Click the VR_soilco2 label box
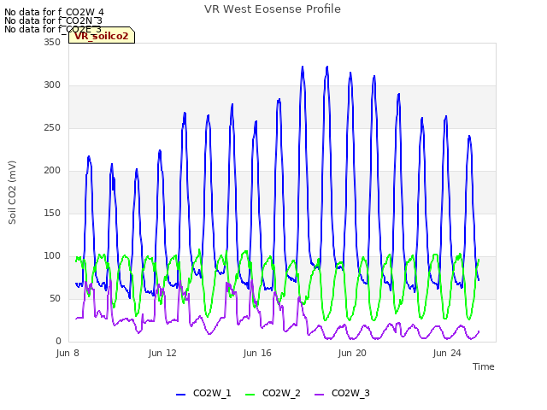Screen dimensions: 547x410 pyautogui.click(x=102, y=35)
